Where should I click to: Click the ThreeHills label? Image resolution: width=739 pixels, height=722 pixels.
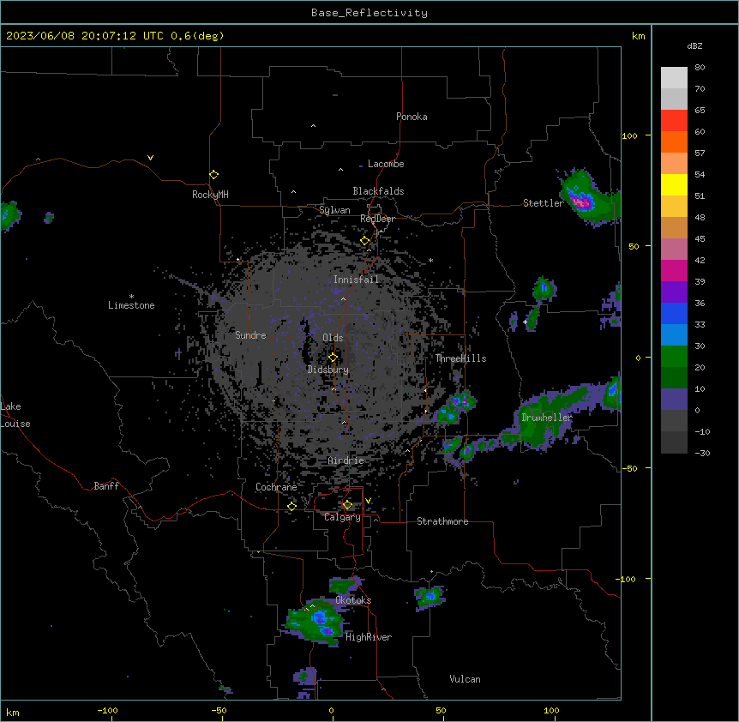[x=460, y=358]
